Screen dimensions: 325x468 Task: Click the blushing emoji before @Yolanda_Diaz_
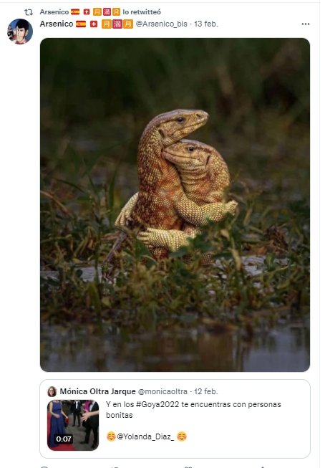click(111, 436)
